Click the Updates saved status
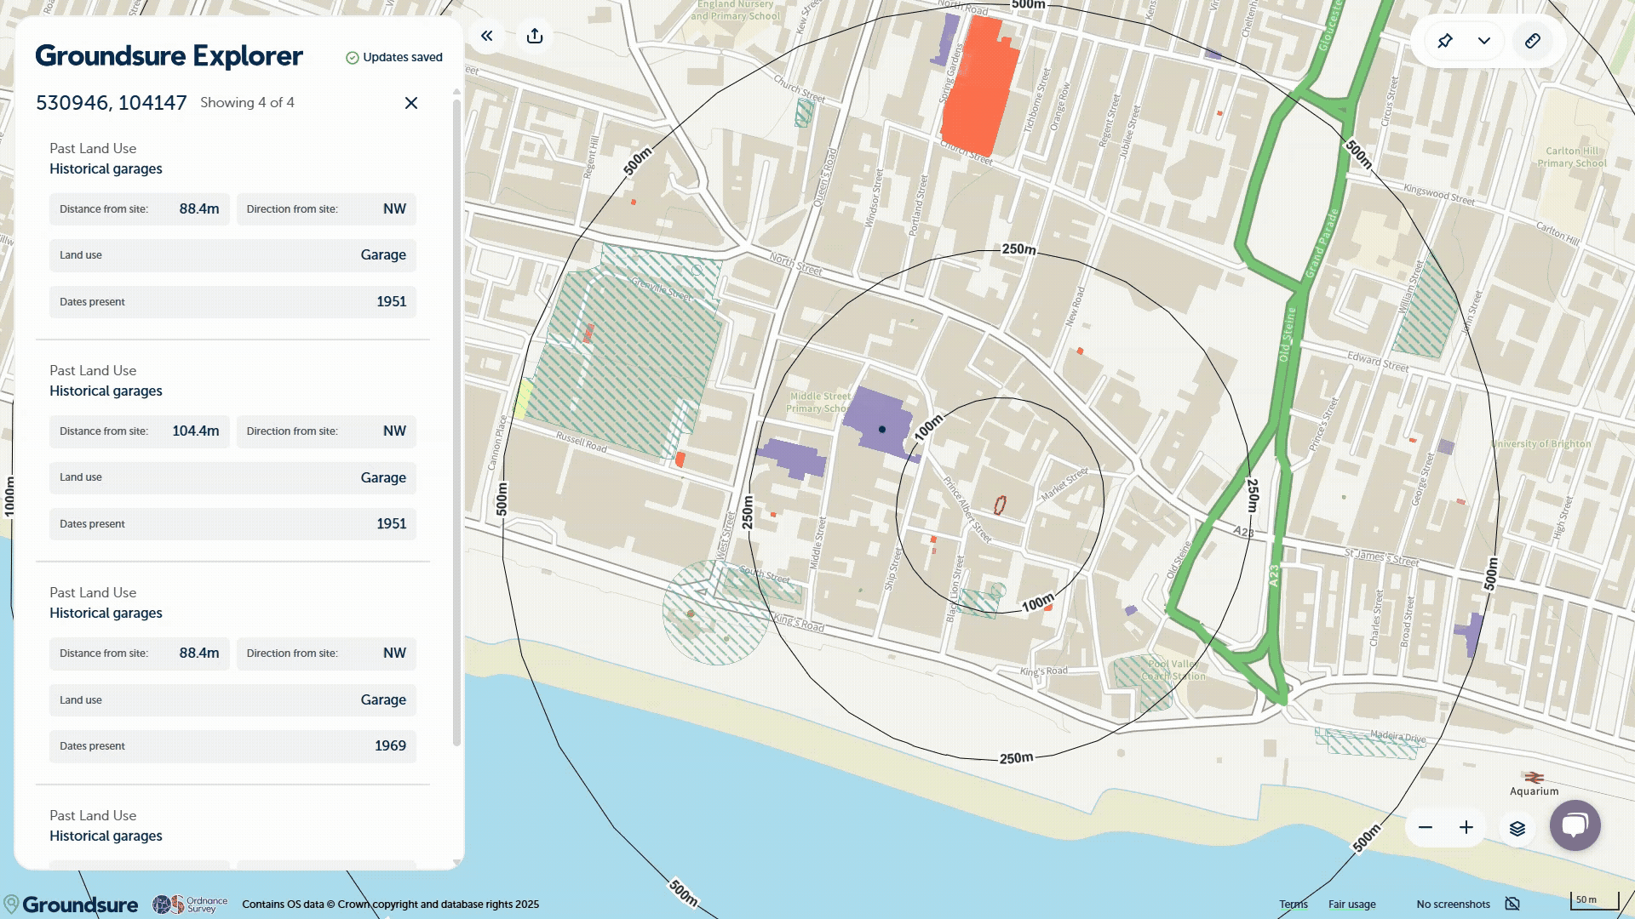The image size is (1635, 919). point(394,57)
